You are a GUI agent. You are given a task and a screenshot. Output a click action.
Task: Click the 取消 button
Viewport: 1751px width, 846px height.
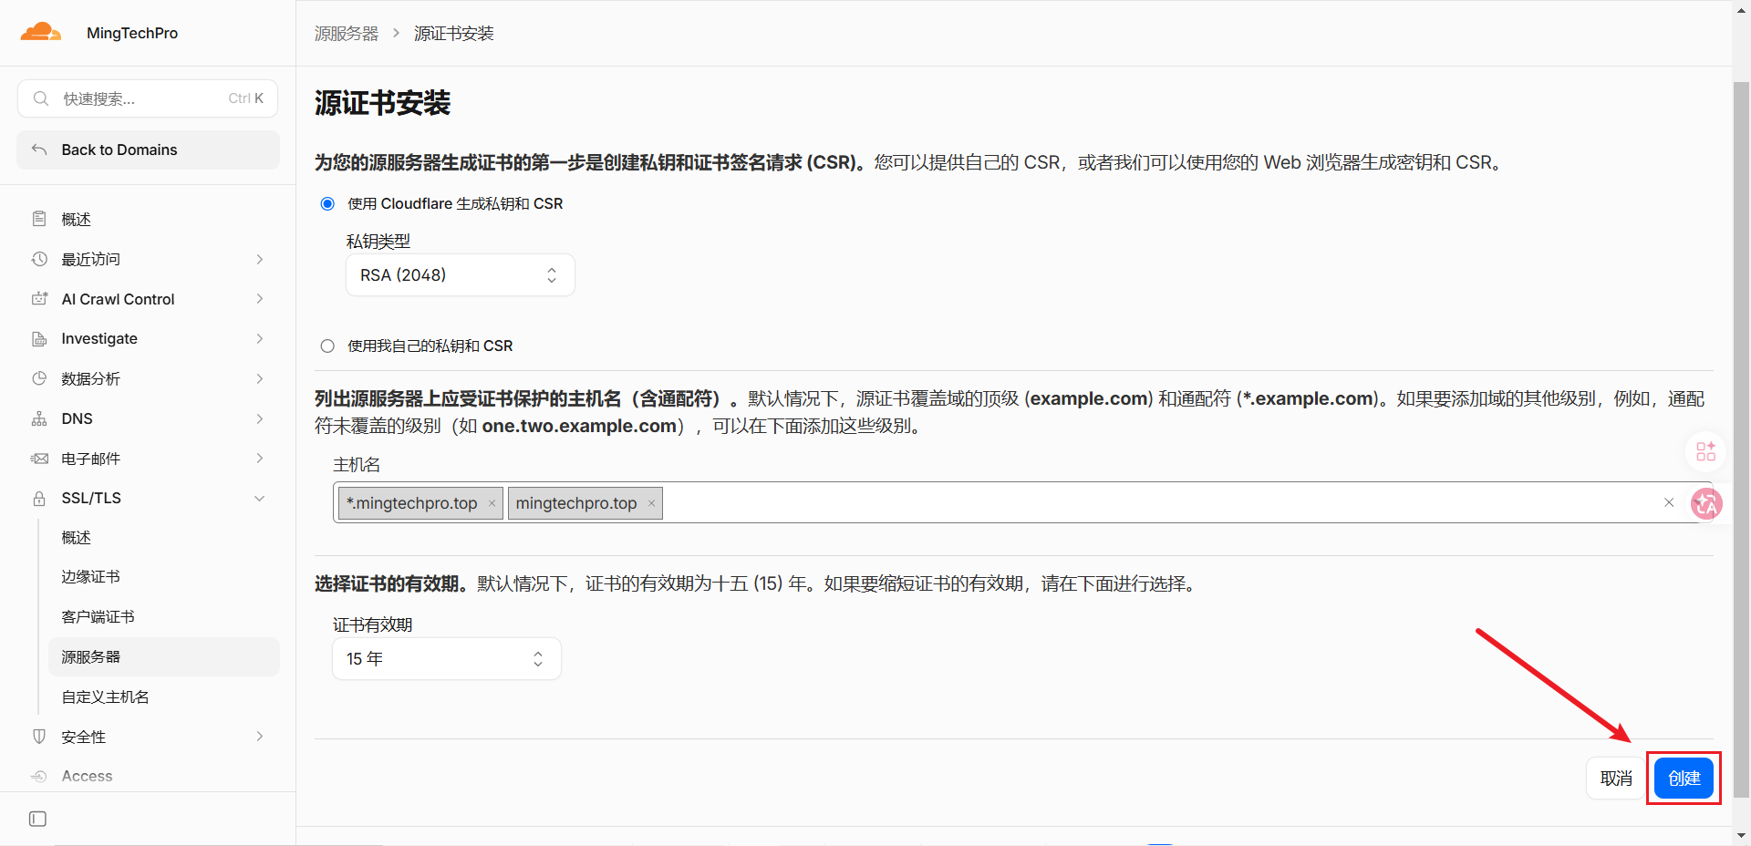pyautogui.click(x=1616, y=778)
